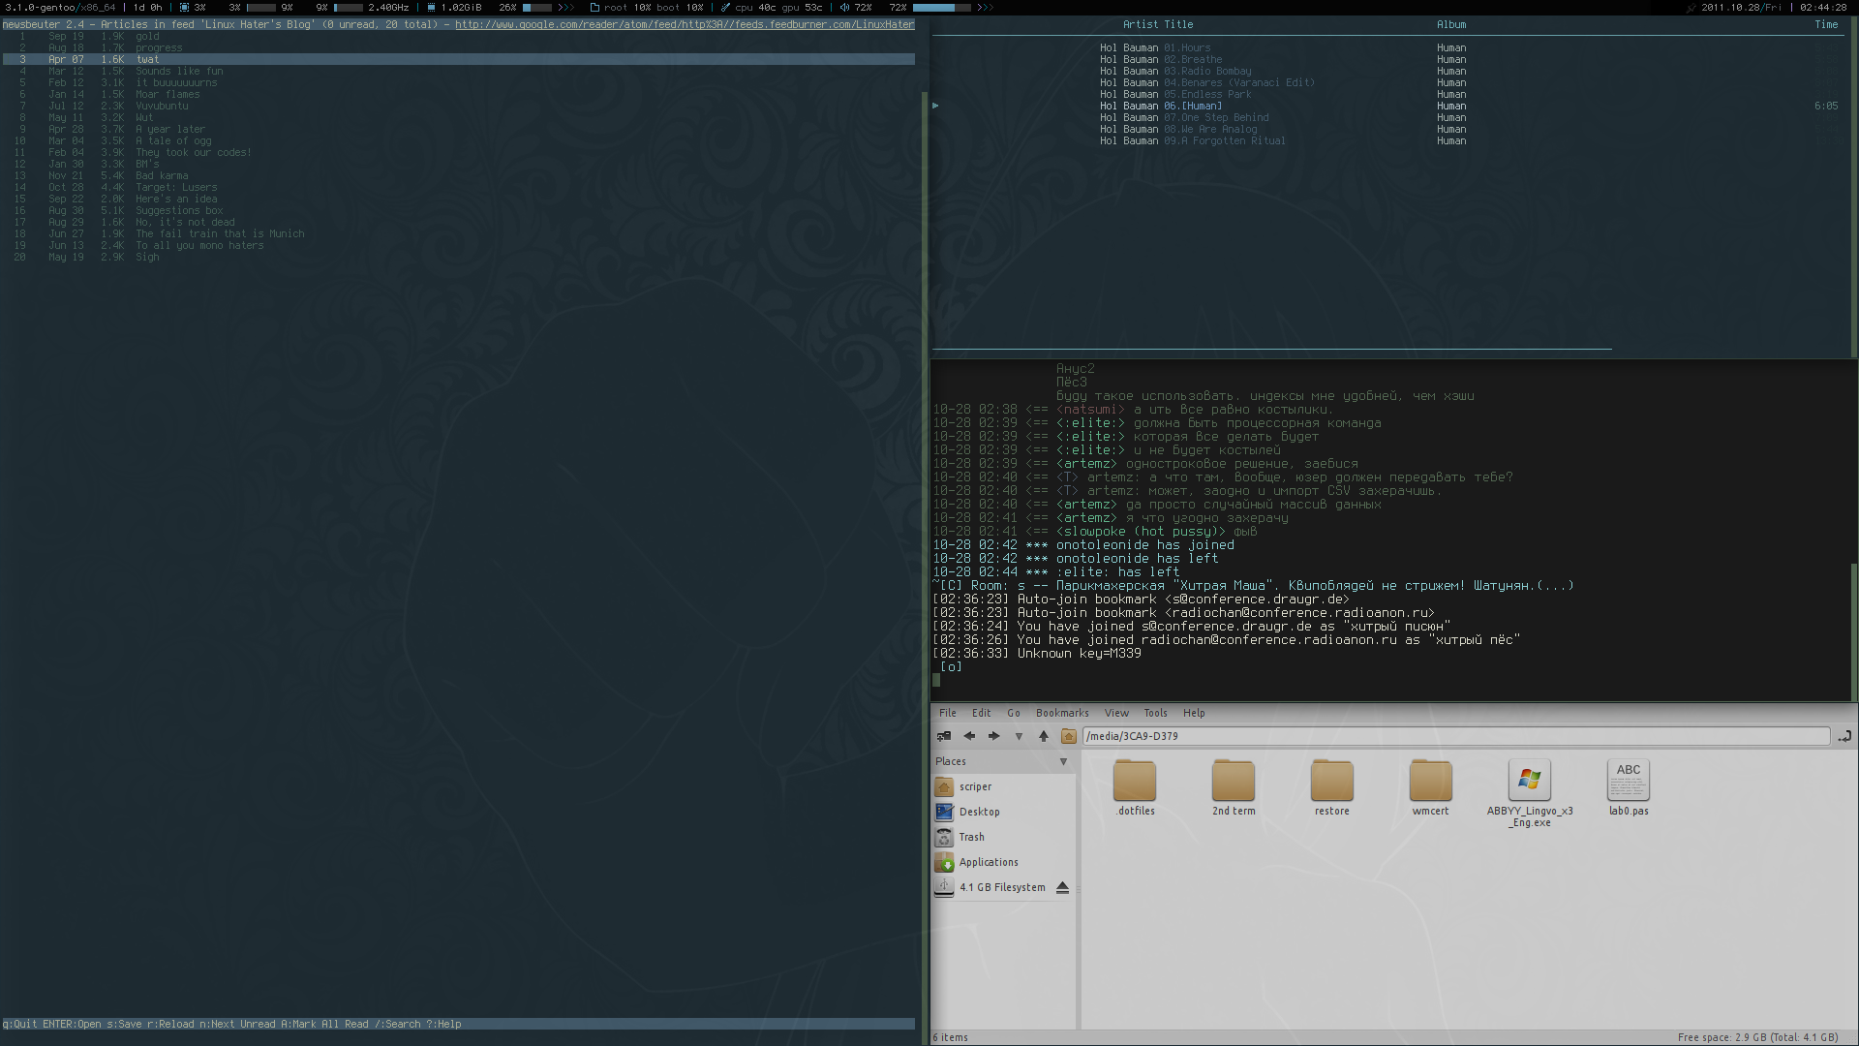Open the Bookmarks menu
This screenshot has height=1046, width=1859.
pyautogui.click(x=1062, y=713)
